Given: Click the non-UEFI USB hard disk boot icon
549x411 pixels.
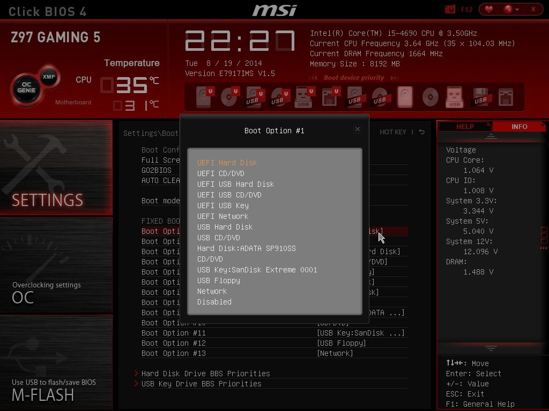Looking at the screenshot, I should tap(355, 97).
